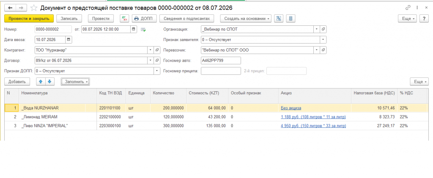Expand the Признак заявителя dropdown
Screen dimensions: 433x178
323,40
